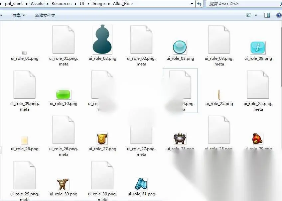
Task: Open the help button in toolbar
Action: point(279,15)
